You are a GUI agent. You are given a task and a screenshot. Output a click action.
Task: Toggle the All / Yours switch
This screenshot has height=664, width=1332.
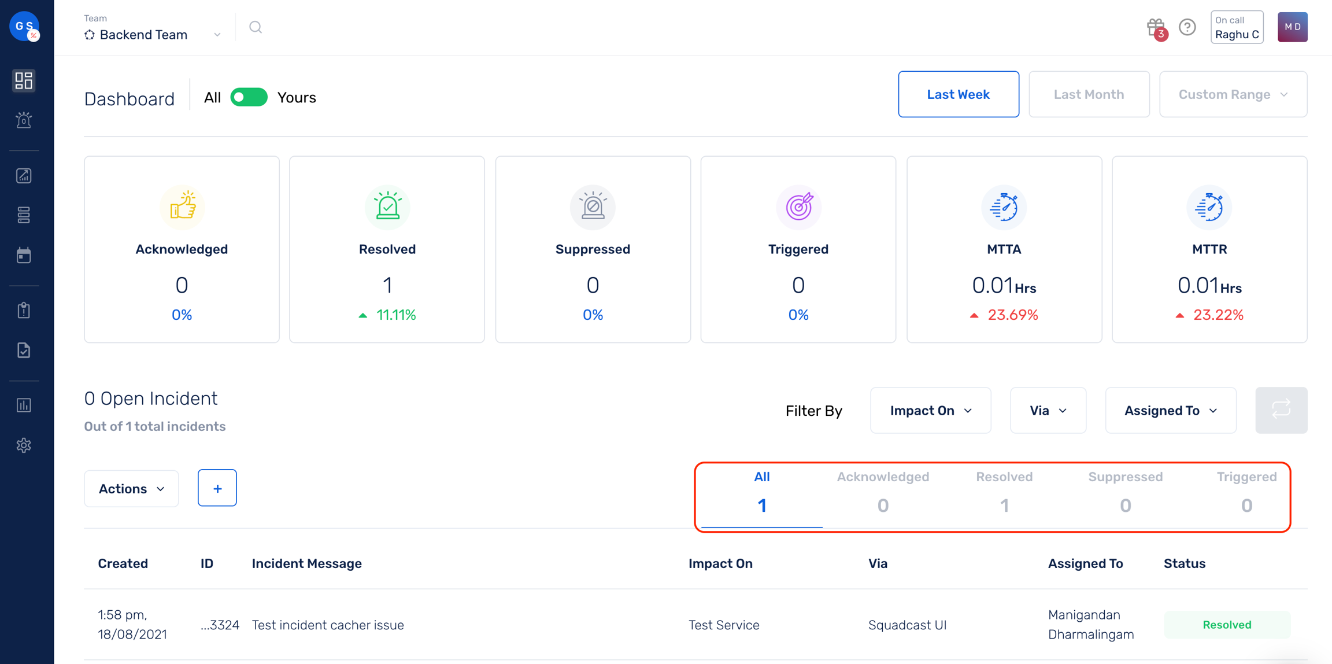pos(249,97)
